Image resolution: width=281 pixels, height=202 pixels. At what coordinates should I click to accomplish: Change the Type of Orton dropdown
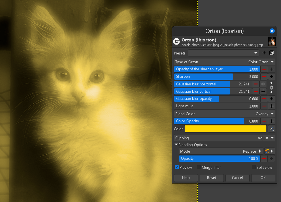point(225,62)
